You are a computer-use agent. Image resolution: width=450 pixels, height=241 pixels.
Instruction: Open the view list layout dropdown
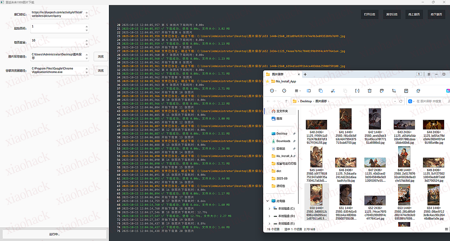297,91
